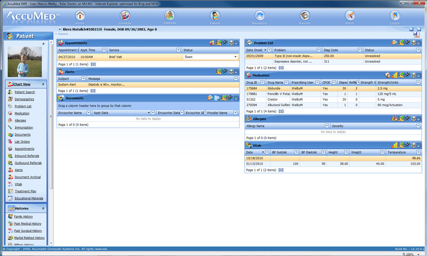Select the Messaging icon in the toolbar
Viewport: 427px width, 256px height.
click(260, 17)
